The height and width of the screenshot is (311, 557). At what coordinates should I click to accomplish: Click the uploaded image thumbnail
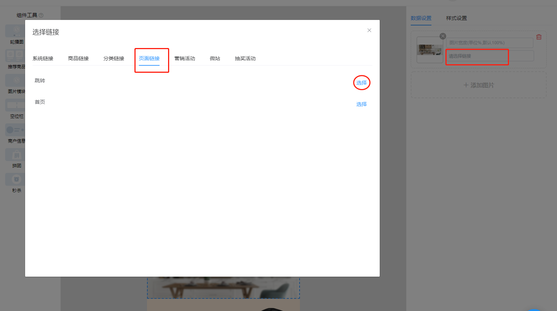click(430, 50)
